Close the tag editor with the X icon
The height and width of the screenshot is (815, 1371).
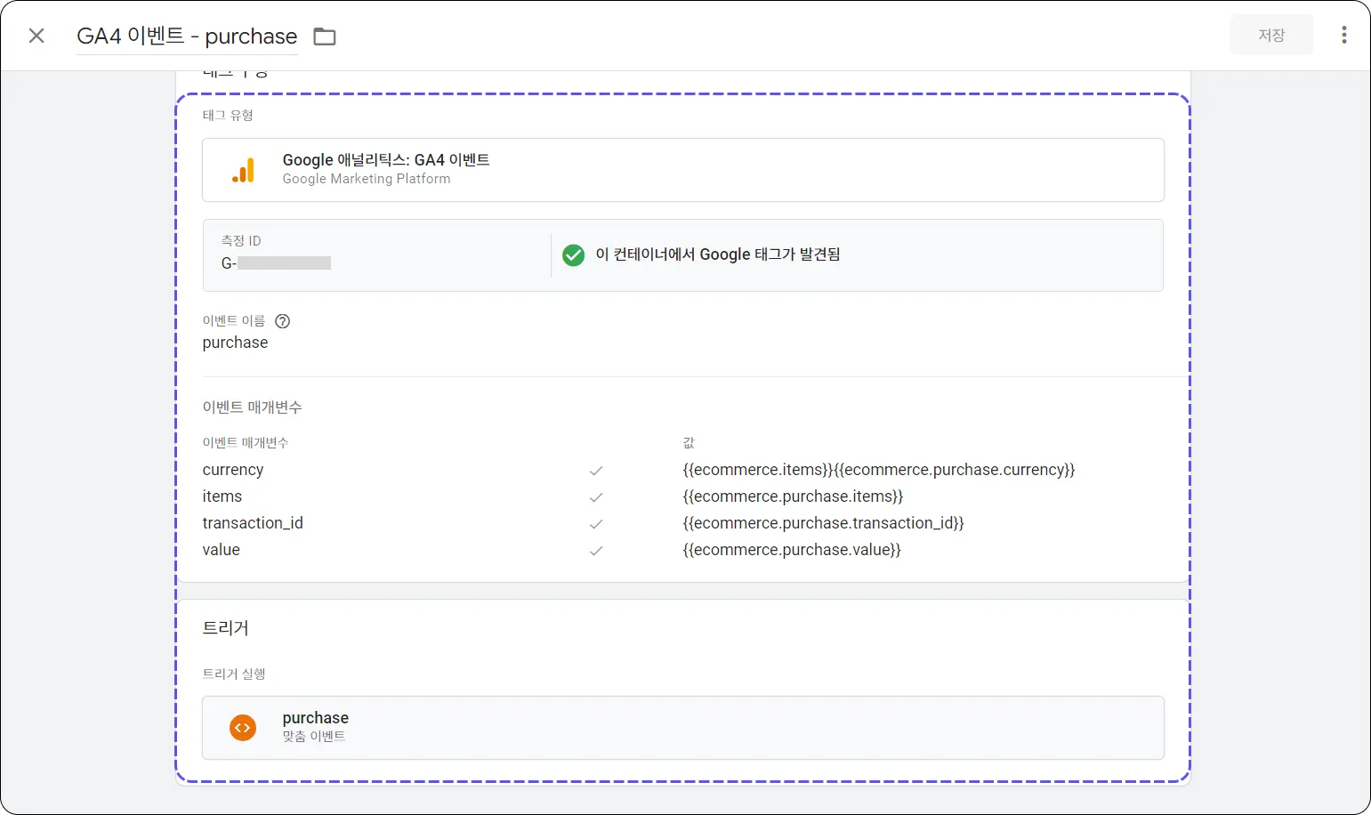[x=36, y=36]
